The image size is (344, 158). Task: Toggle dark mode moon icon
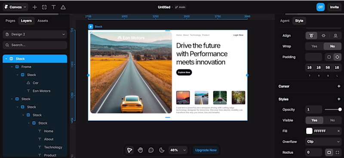click(162, 150)
